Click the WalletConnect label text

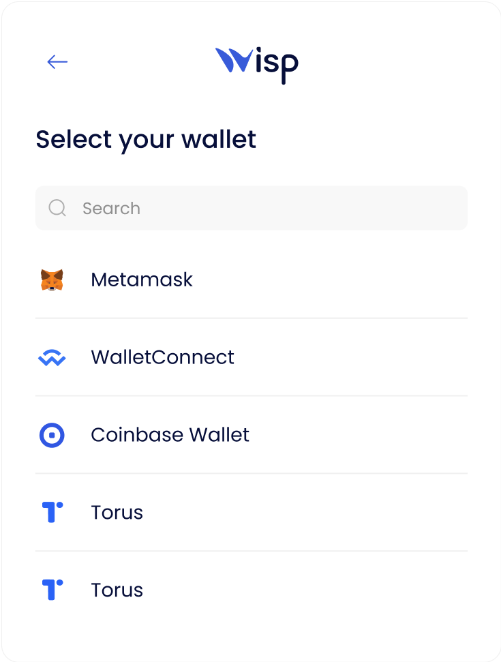(x=162, y=357)
